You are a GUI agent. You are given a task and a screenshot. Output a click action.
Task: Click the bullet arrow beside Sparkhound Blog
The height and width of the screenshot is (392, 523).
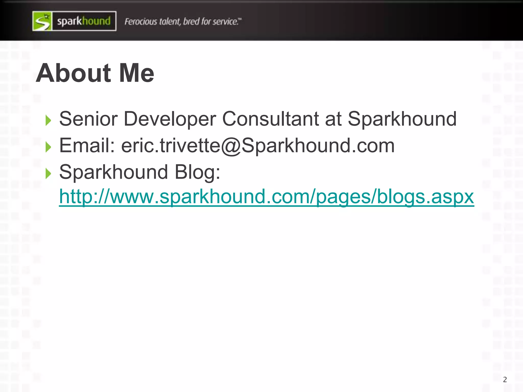[x=48, y=174]
